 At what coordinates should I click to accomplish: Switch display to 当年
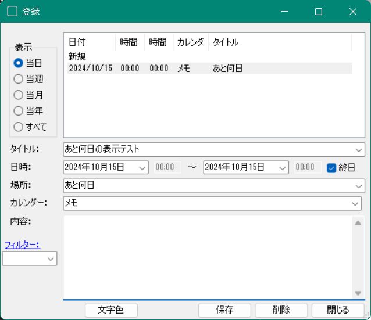[x=19, y=110]
